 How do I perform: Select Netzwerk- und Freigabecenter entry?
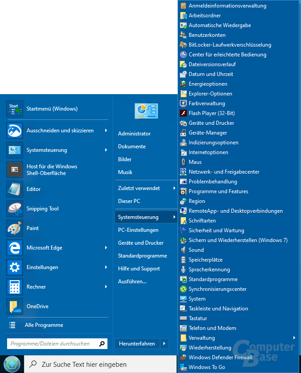(x=224, y=172)
